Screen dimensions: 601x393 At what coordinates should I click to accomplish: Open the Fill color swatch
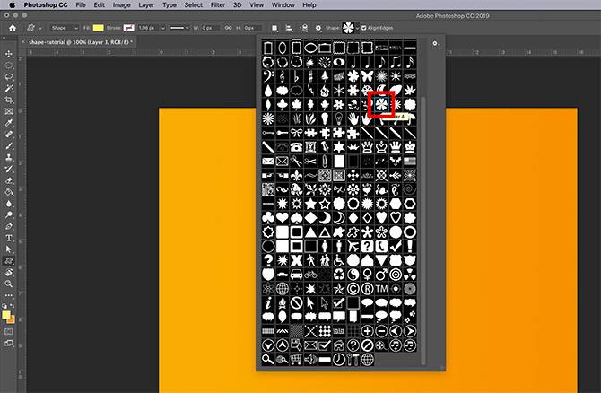click(99, 28)
